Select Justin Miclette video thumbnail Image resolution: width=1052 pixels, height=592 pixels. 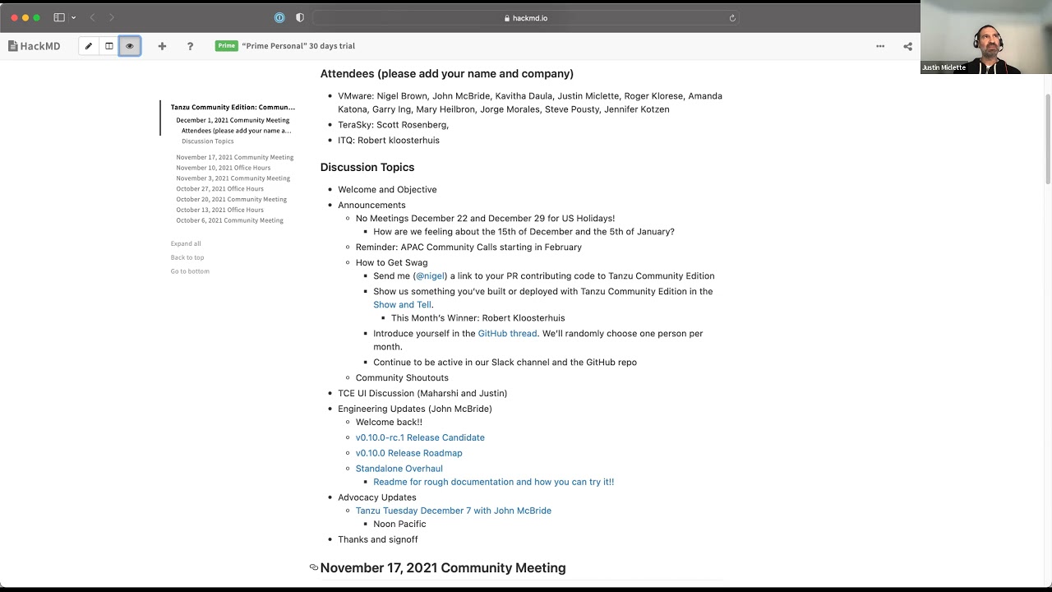pyautogui.click(x=986, y=37)
